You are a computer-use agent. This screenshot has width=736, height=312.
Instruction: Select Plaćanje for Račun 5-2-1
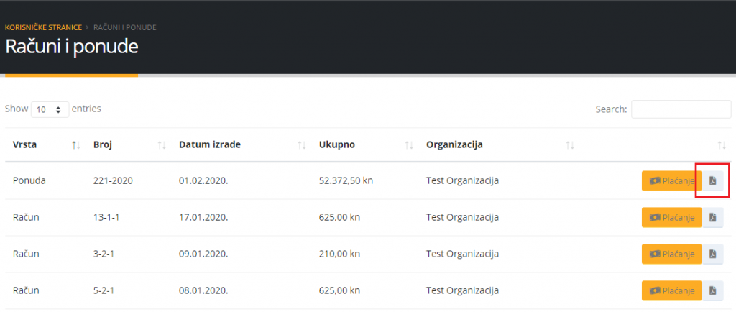[671, 290]
